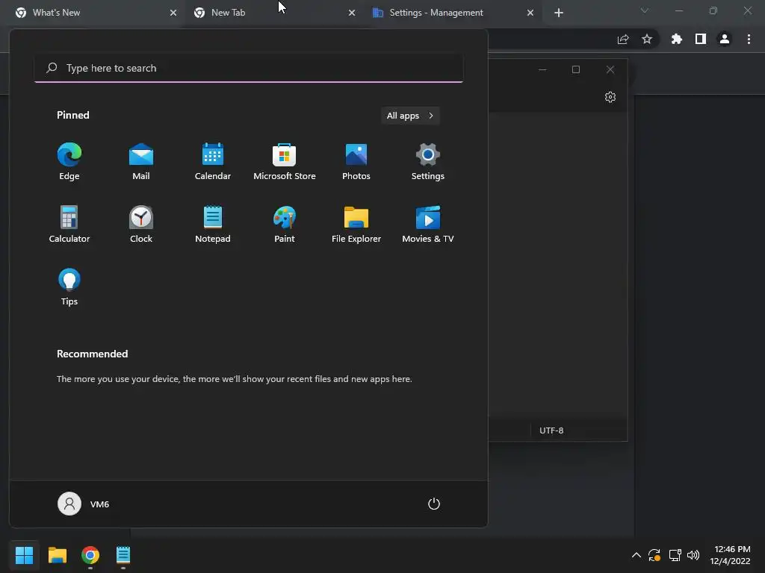The height and width of the screenshot is (573, 765).
Task: Toggle Chrome side panel
Action: pos(701,39)
